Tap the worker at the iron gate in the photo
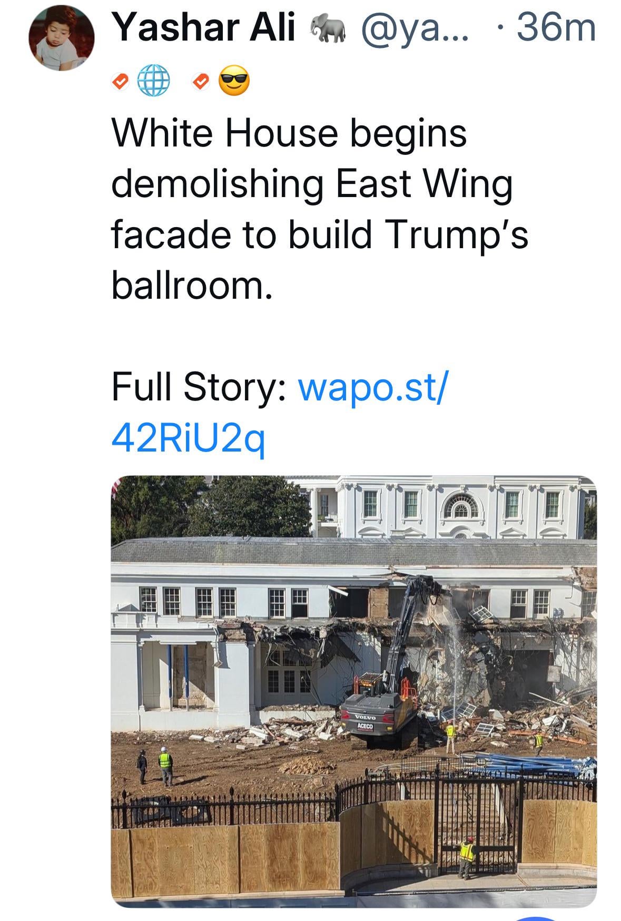Image resolution: width=621 pixels, height=921 pixels. pos(467,857)
